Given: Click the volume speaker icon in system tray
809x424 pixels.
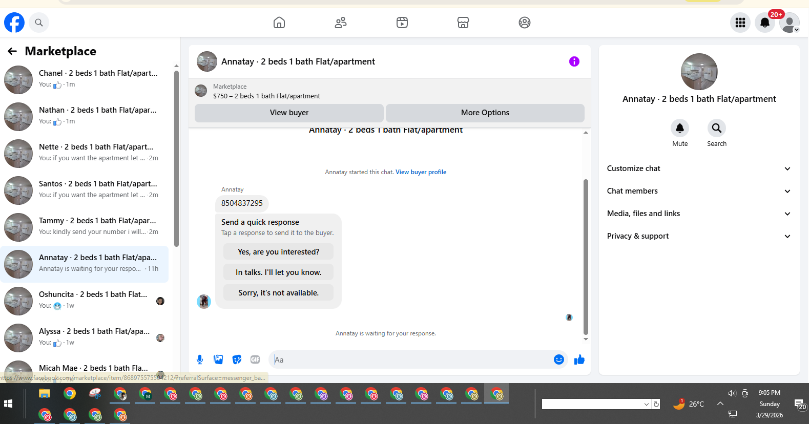Looking at the screenshot, I should tap(732, 393).
